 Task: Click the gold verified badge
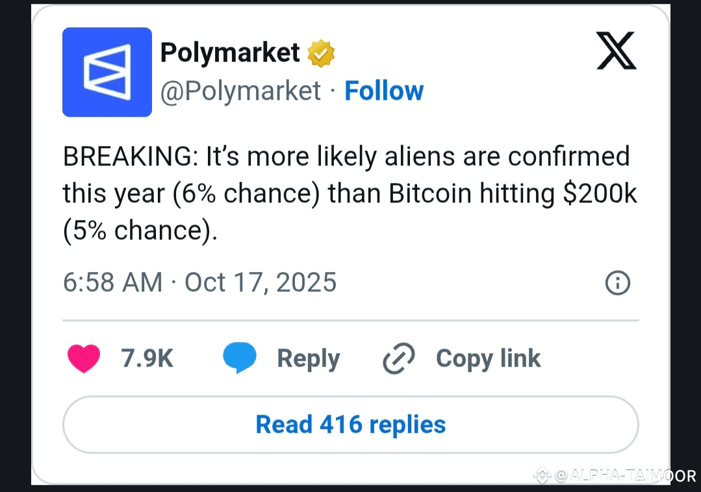[320, 53]
